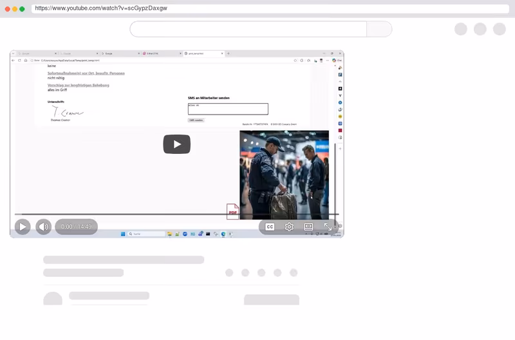Viewport: 515px width, 340px height.
Task: Click the video progress bar
Action: tap(176, 214)
